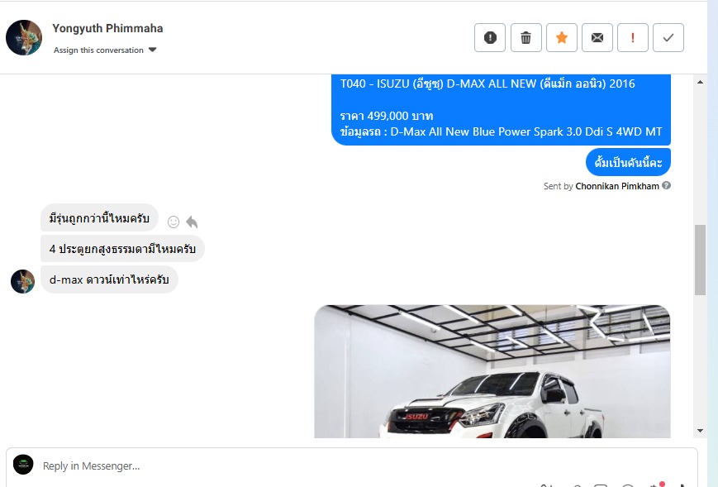The image size is (718, 487).
Task: Mark conversation as spam using exclamation-circle icon
Action: point(490,37)
